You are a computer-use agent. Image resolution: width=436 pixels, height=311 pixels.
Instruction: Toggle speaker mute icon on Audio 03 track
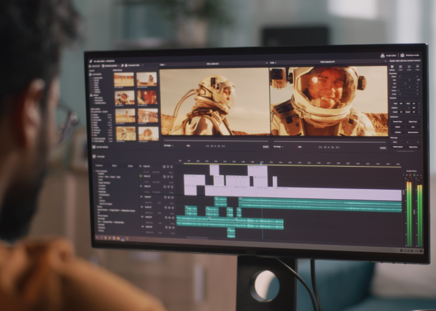click(x=173, y=218)
